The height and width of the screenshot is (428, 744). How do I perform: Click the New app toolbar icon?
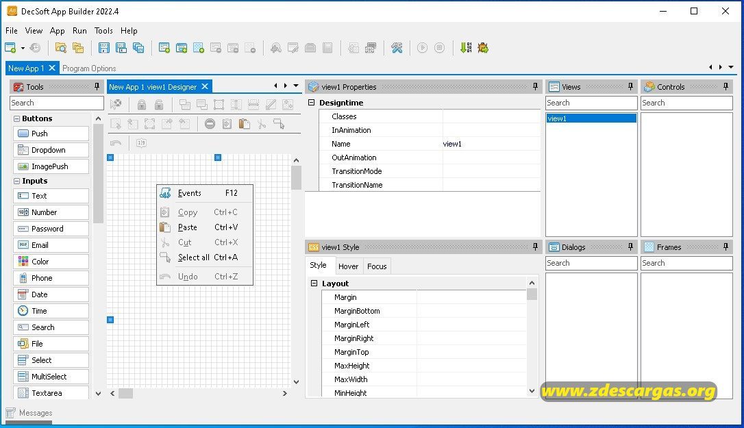[10, 47]
